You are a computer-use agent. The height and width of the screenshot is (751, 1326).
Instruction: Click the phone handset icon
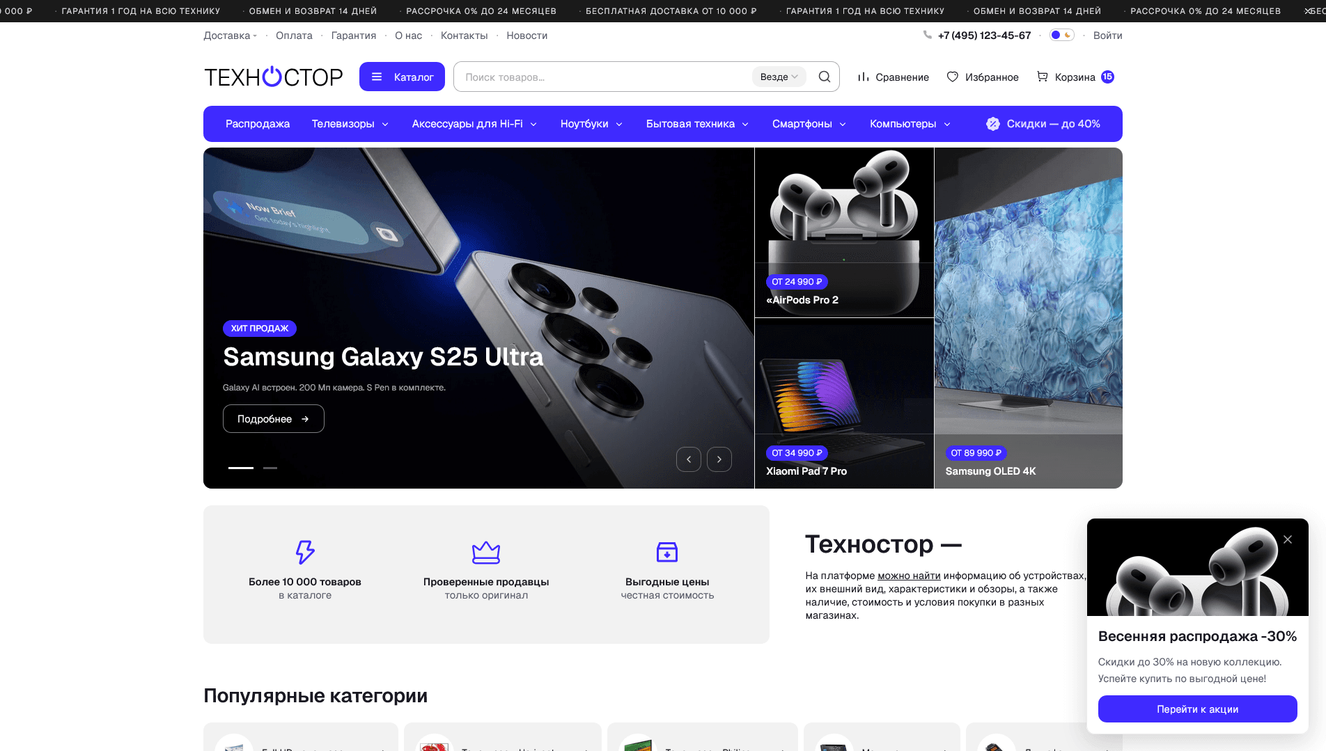coord(928,35)
